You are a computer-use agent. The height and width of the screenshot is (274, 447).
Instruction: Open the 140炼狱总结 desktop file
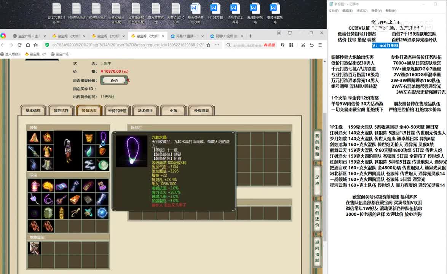(x=77, y=11)
